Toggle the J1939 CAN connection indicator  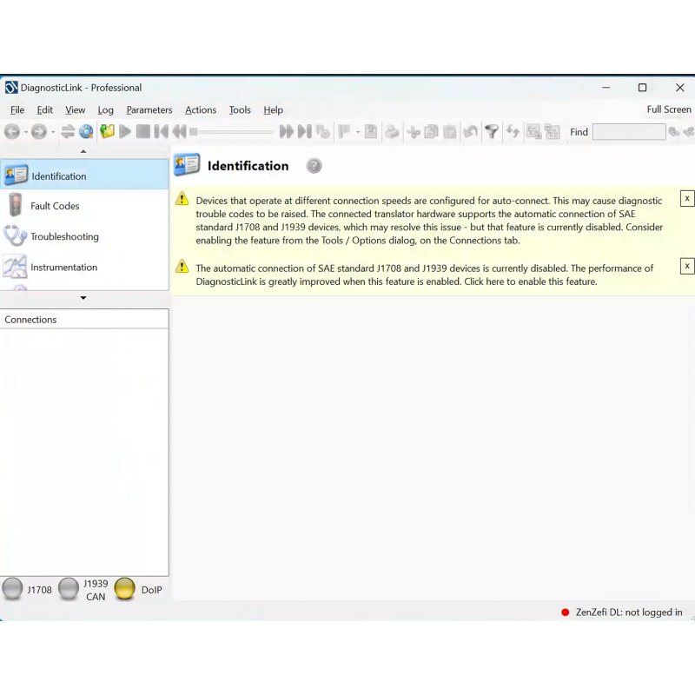(x=69, y=589)
